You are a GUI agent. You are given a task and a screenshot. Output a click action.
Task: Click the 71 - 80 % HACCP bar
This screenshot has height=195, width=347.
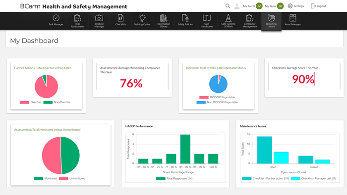click(171, 158)
